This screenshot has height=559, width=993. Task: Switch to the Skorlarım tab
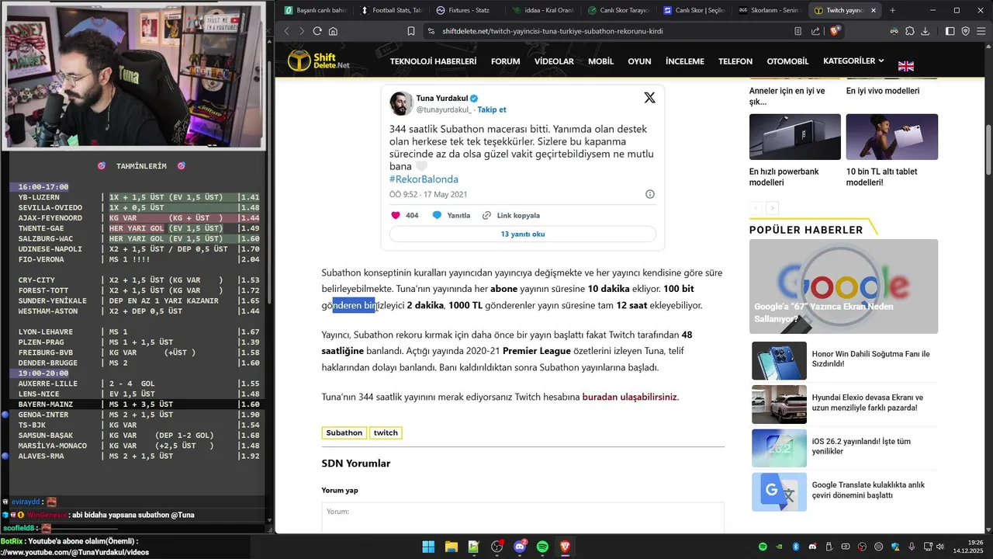pyautogui.click(x=768, y=10)
